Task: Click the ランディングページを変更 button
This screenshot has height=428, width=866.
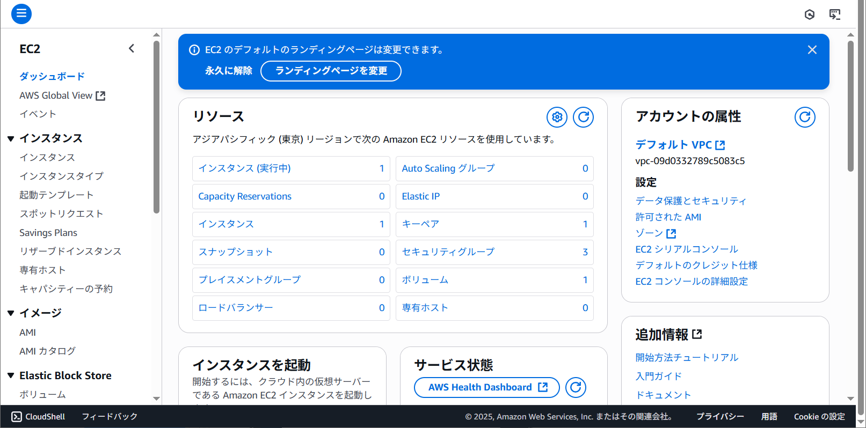Action: 331,71
